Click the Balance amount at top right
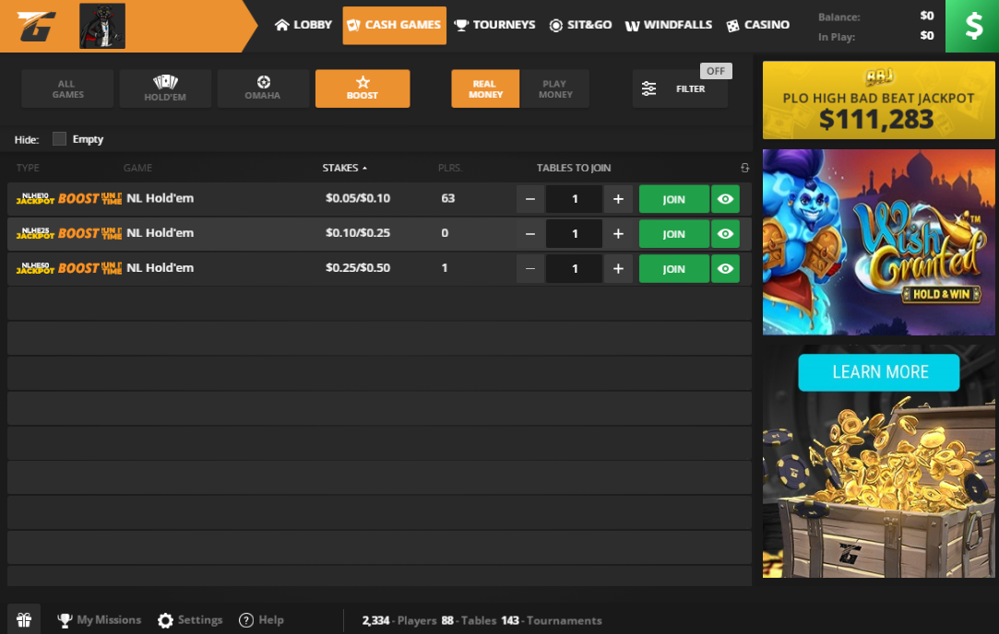The width and height of the screenshot is (999, 634). tap(927, 16)
